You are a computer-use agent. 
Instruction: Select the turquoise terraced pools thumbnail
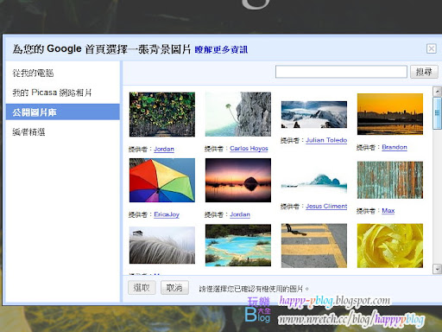tap(238, 246)
